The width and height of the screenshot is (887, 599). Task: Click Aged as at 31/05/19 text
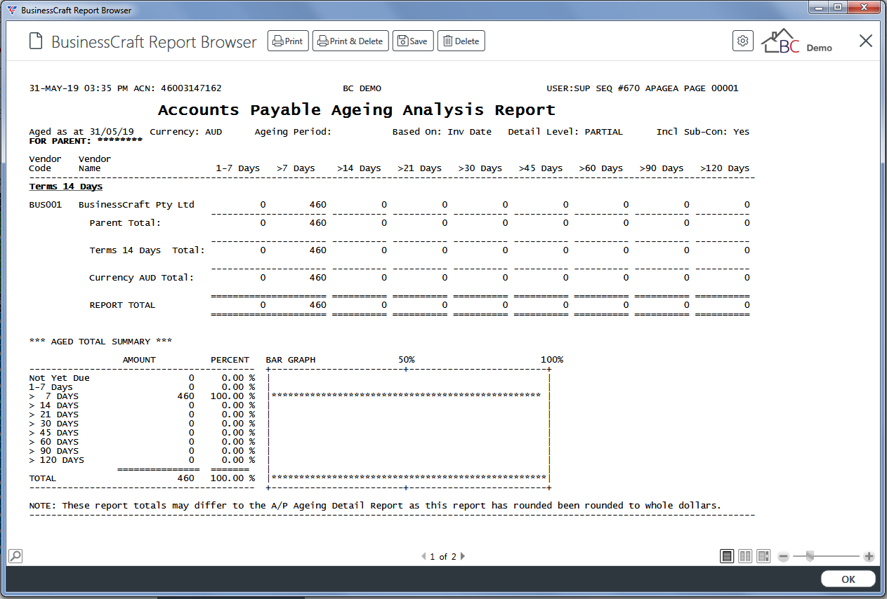[81, 132]
